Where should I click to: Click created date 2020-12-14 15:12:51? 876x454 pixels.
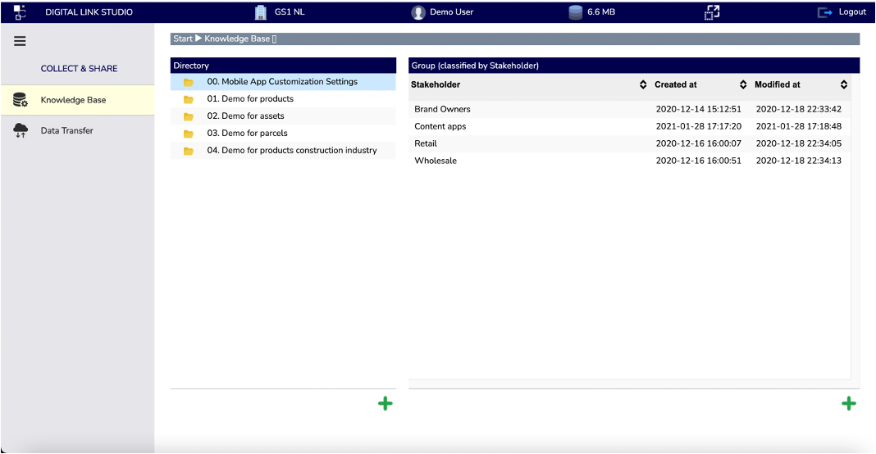(698, 109)
